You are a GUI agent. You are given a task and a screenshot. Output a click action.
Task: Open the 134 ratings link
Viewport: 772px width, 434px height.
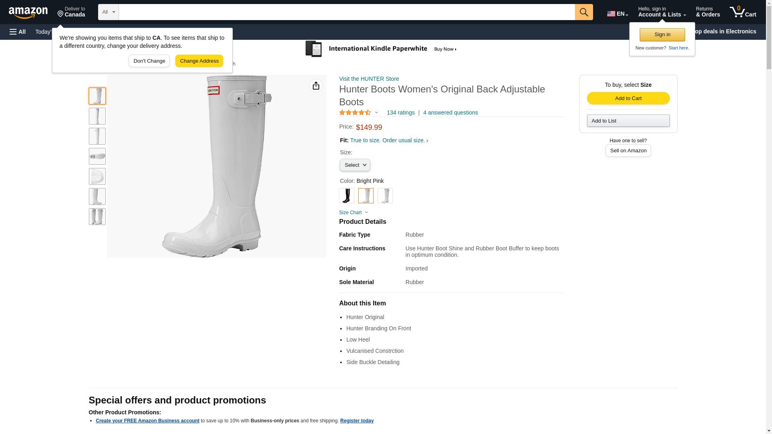[x=400, y=113]
